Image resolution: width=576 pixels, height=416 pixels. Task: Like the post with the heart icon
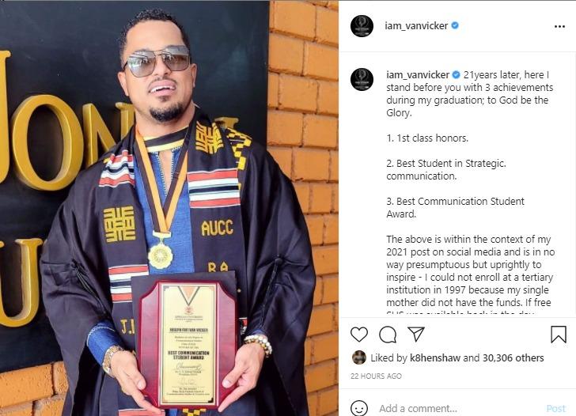359,335
